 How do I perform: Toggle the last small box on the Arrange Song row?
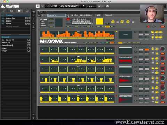pos(29,18)
